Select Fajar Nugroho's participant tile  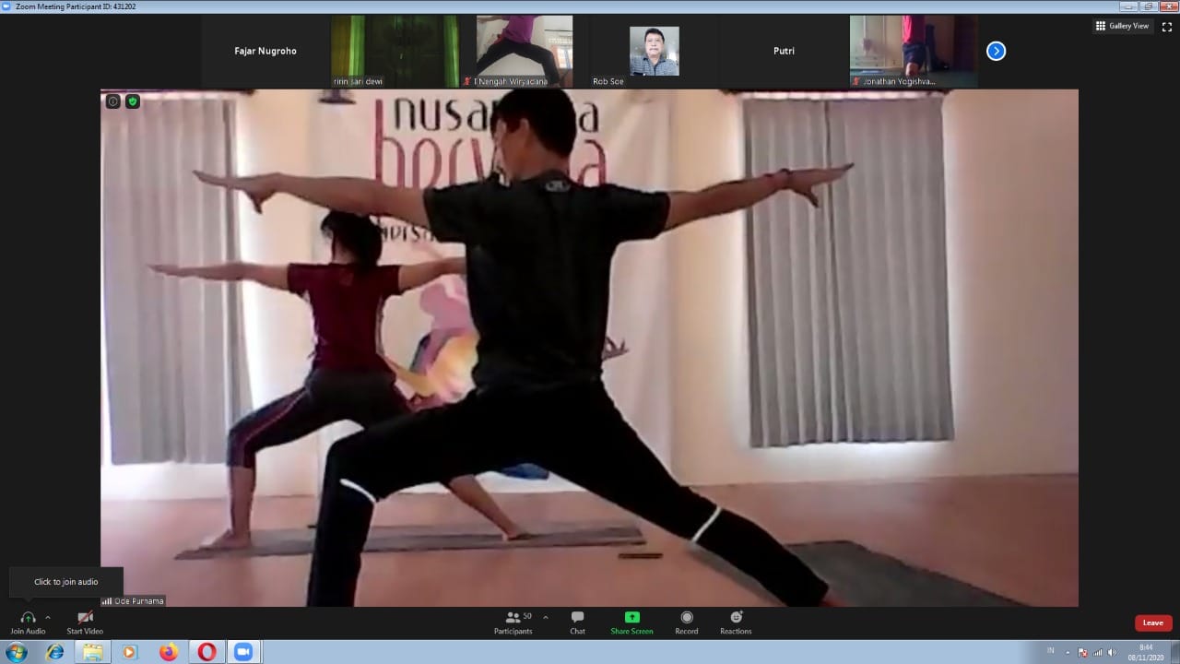coord(265,52)
